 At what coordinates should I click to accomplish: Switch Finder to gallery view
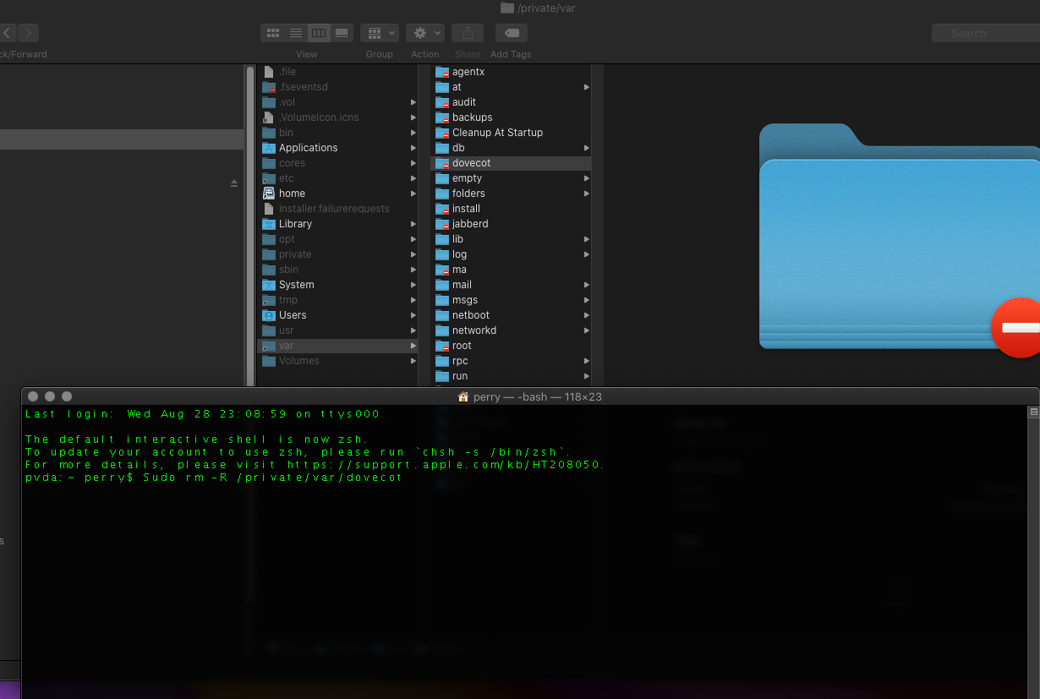(342, 33)
